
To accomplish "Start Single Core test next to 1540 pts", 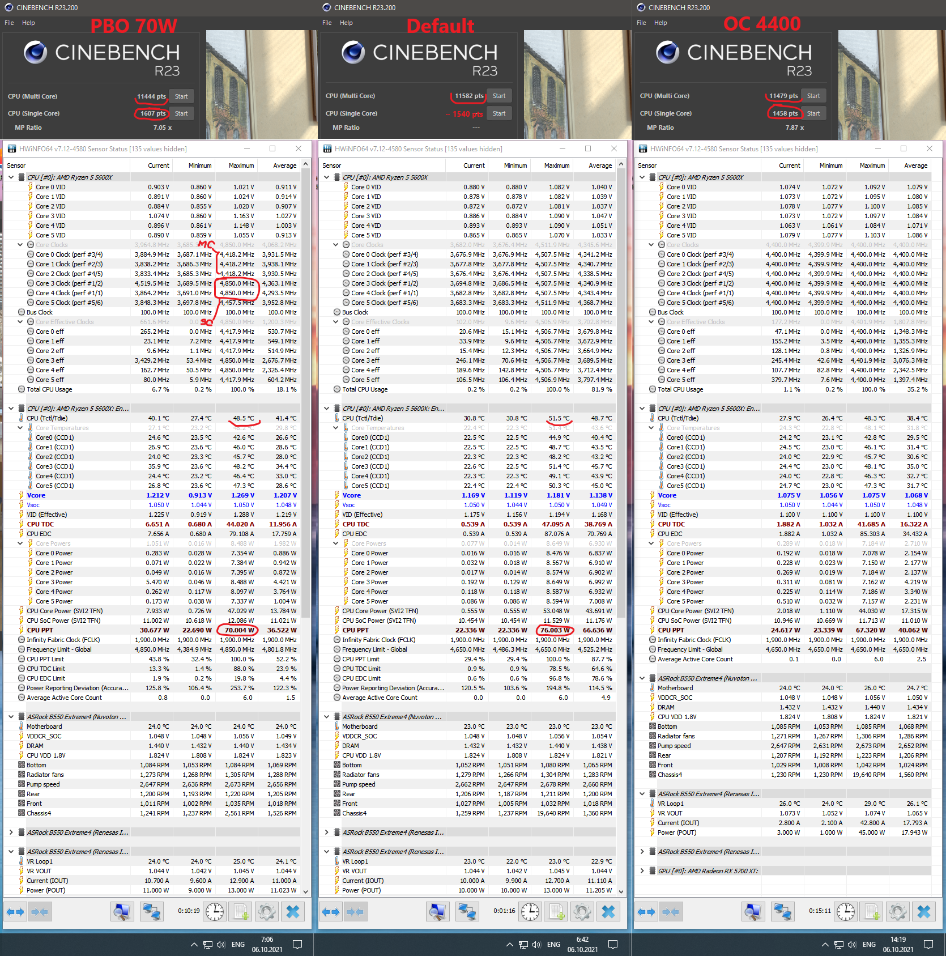I will coord(499,113).
